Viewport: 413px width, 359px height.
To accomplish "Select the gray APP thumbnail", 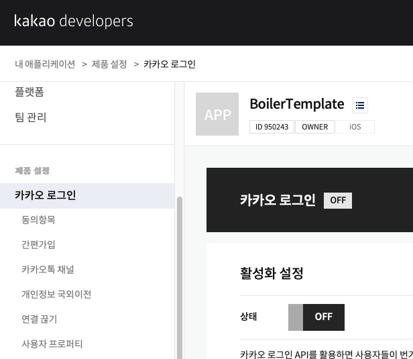I will pos(217,114).
